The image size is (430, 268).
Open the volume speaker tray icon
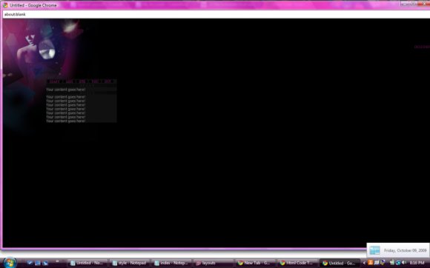pyautogui.click(x=404, y=263)
